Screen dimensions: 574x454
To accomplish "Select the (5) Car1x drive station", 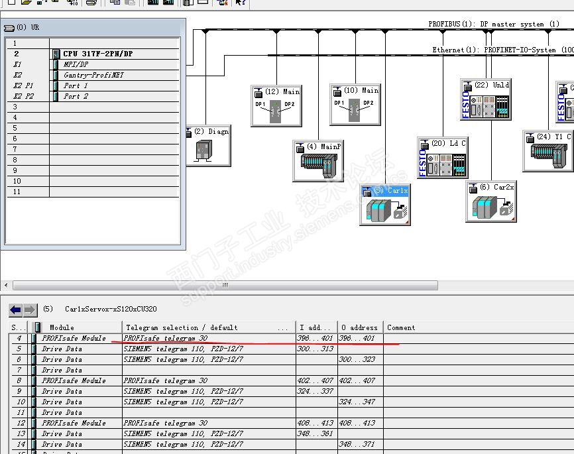I will 385,205.
